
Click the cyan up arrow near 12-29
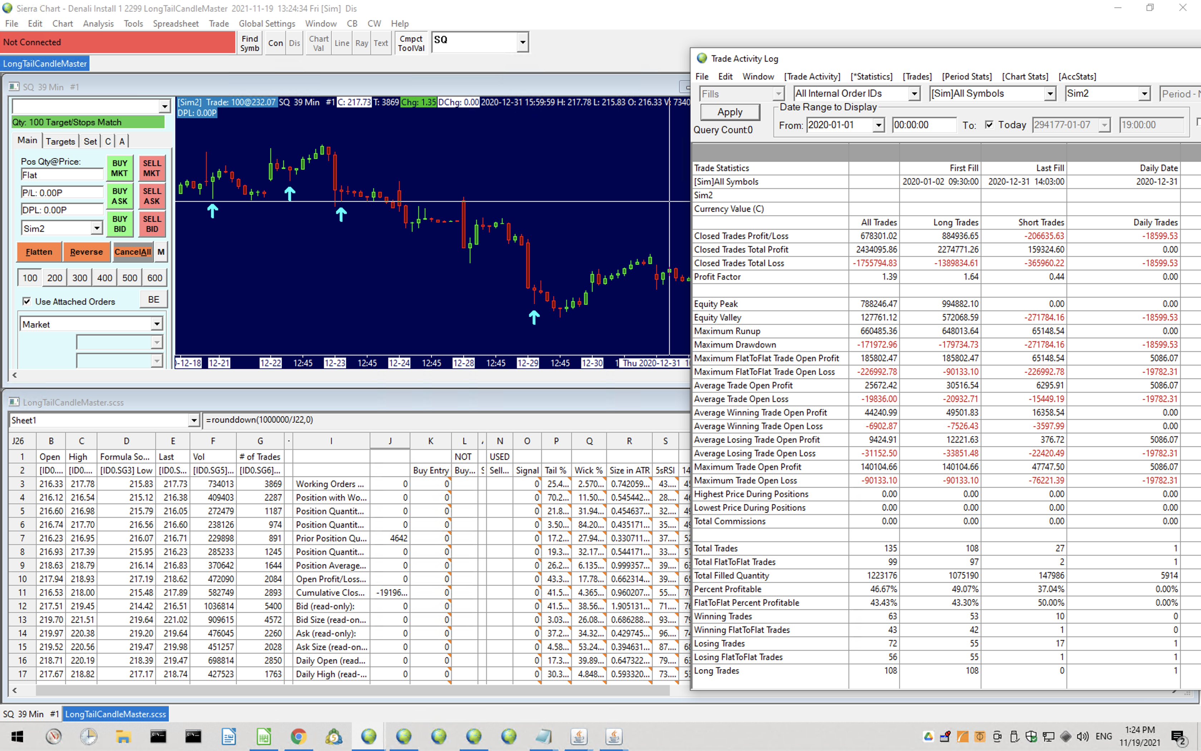[534, 317]
